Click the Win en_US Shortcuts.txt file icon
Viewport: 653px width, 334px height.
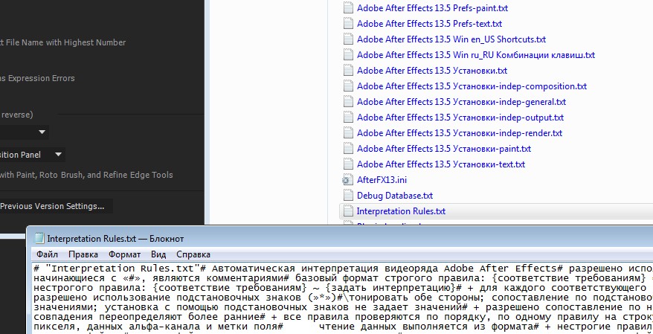(x=347, y=39)
